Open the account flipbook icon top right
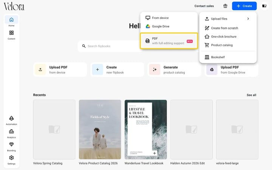 coord(264,6)
